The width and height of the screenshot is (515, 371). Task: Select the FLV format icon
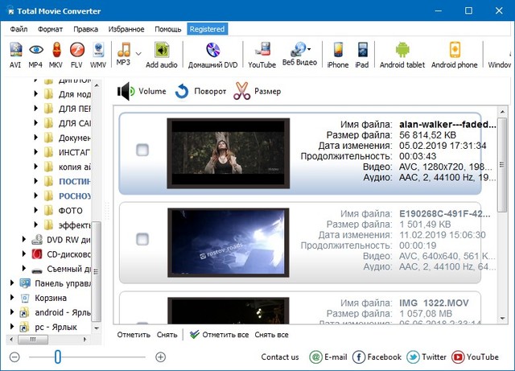[x=77, y=53]
